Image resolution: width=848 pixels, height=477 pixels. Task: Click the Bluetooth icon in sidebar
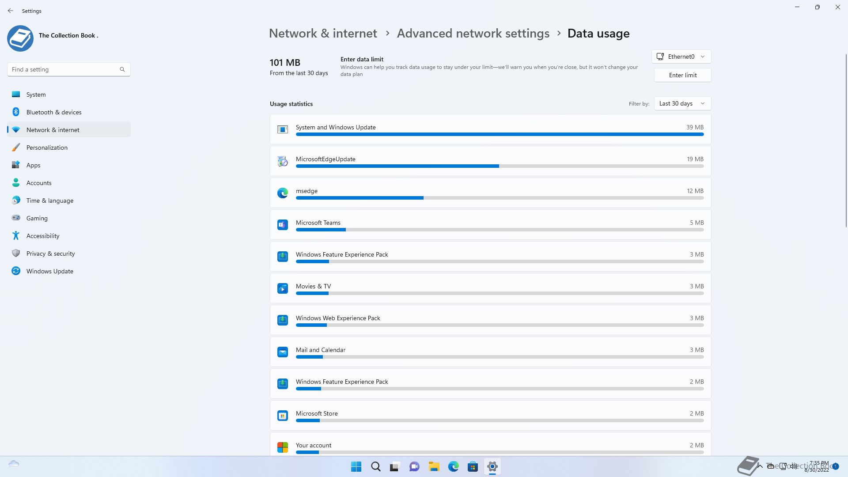16,112
